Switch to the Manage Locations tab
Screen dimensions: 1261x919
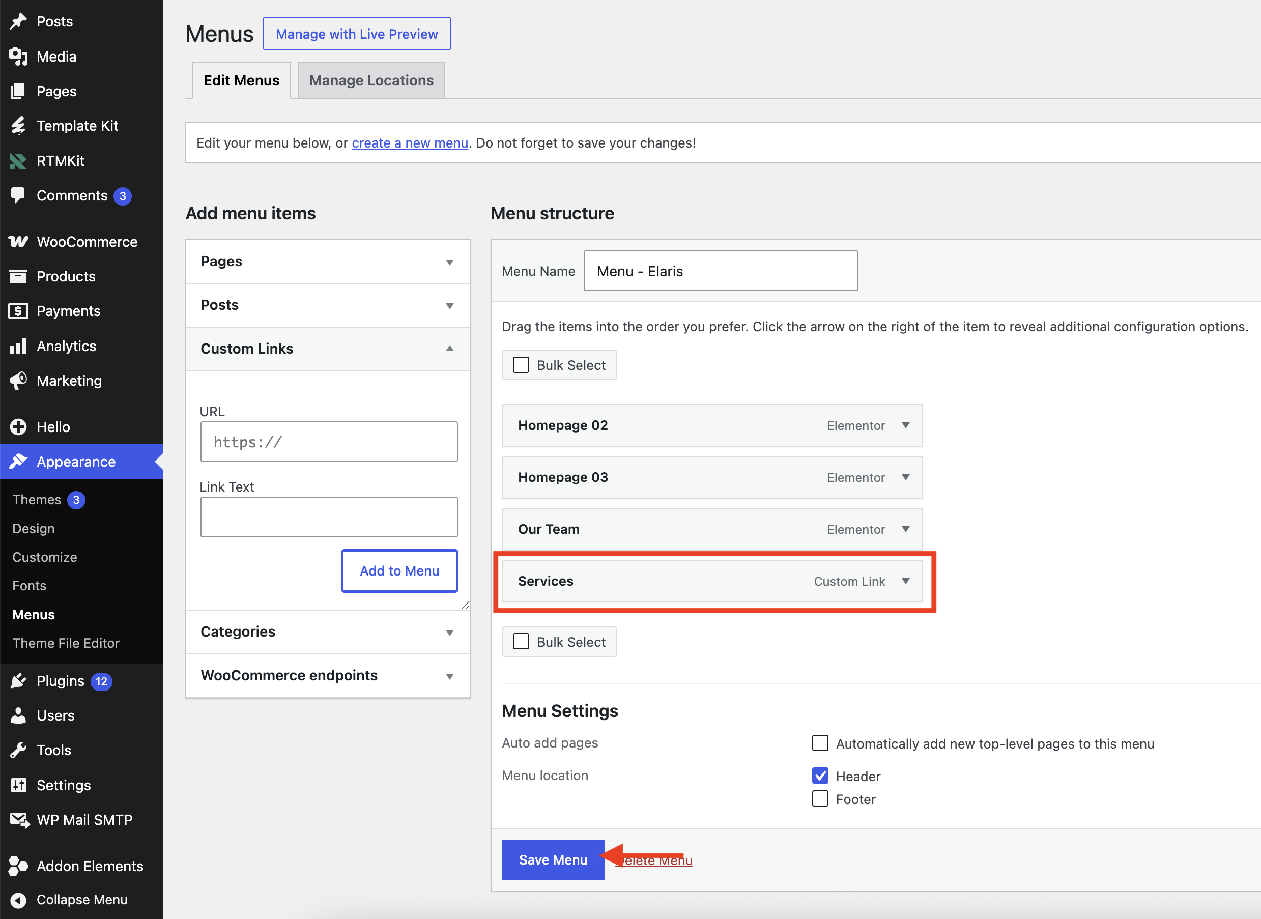(371, 81)
